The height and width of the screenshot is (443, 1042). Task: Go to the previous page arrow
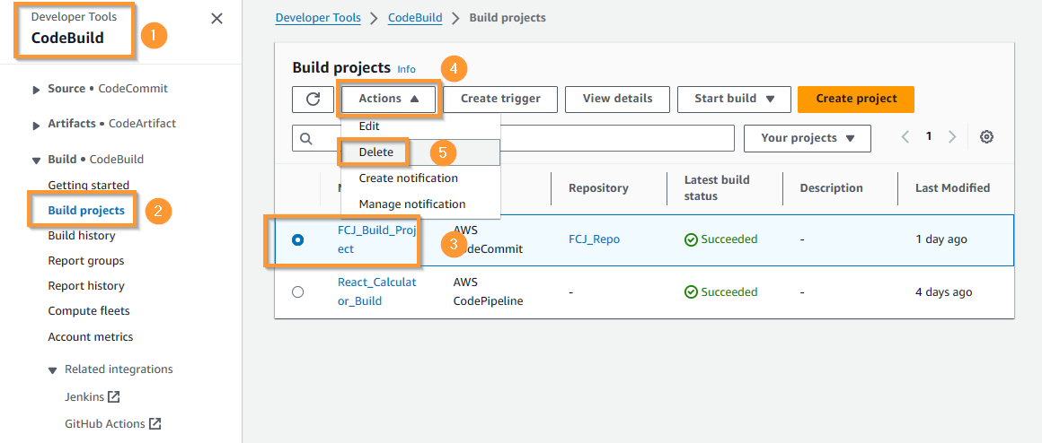point(905,137)
